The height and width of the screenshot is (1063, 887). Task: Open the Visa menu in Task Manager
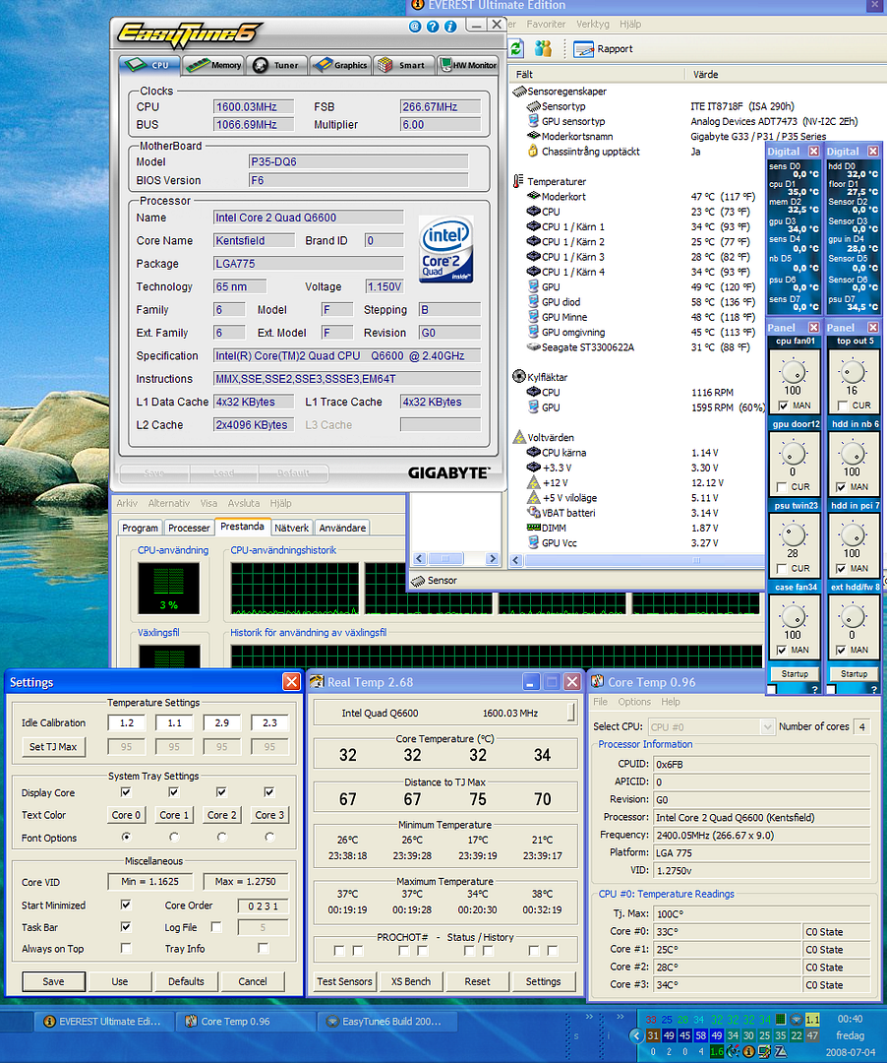tap(208, 503)
